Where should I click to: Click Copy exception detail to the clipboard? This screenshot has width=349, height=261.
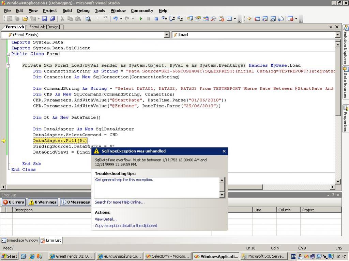[x=126, y=226]
